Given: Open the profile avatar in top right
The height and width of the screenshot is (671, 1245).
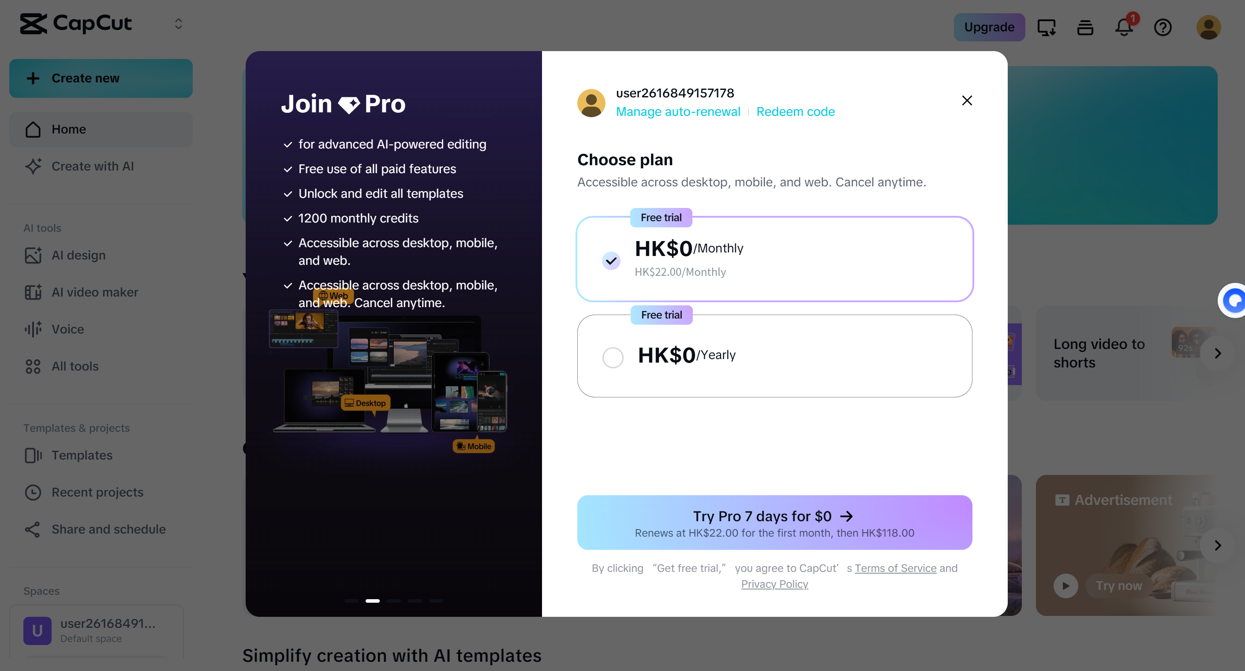Looking at the screenshot, I should click(1208, 27).
